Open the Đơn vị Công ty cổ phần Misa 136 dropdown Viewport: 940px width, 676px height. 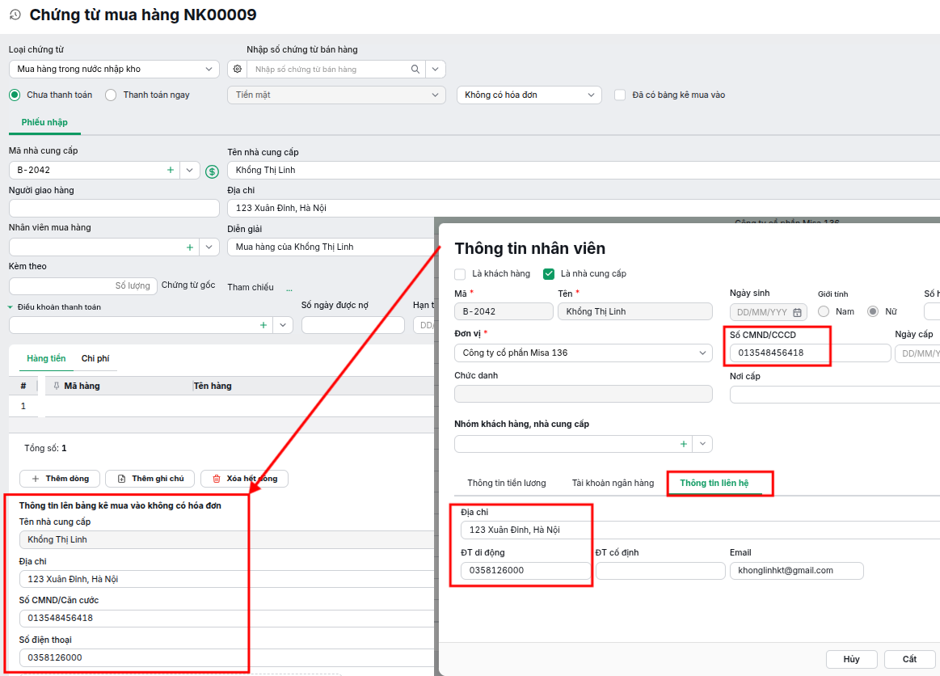pyautogui.click(x=584, y=353)
